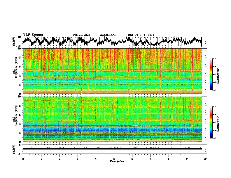Click the ch.2 spectrogram plot area
The image size is (231, 178).
113,119
